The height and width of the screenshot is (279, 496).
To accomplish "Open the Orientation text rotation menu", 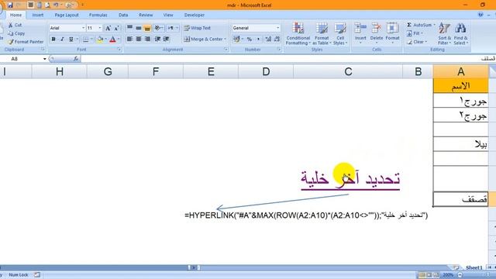I will point(158,28).
